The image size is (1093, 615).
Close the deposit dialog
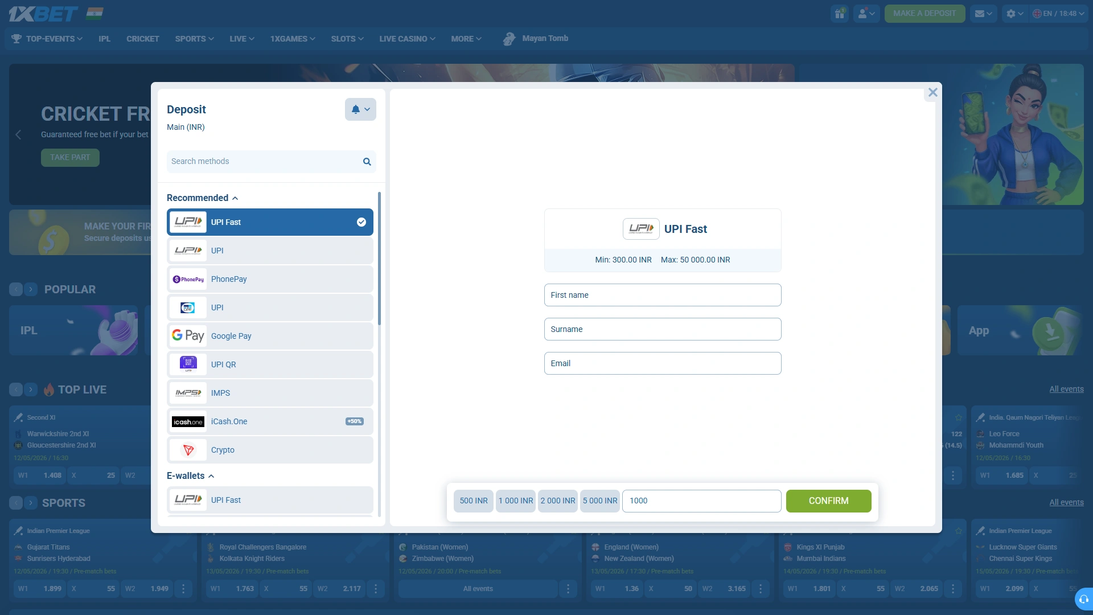(932, 92)
